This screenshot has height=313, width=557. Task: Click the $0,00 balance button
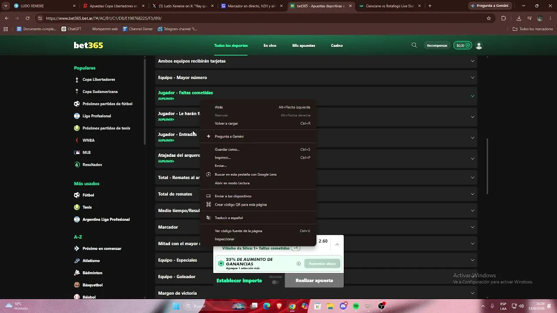tap(463, 46)
